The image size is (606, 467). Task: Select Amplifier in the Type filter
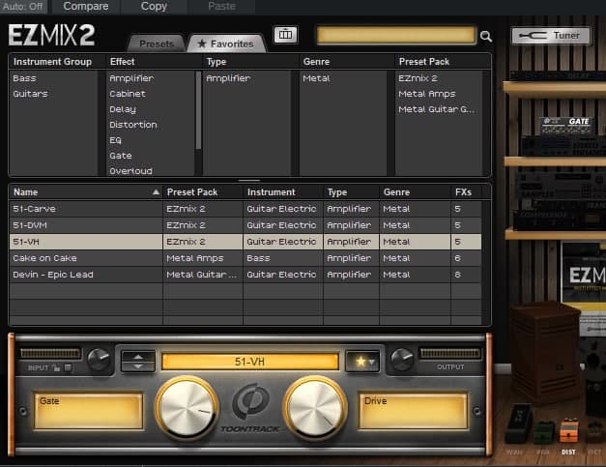[x=228, y=78]
